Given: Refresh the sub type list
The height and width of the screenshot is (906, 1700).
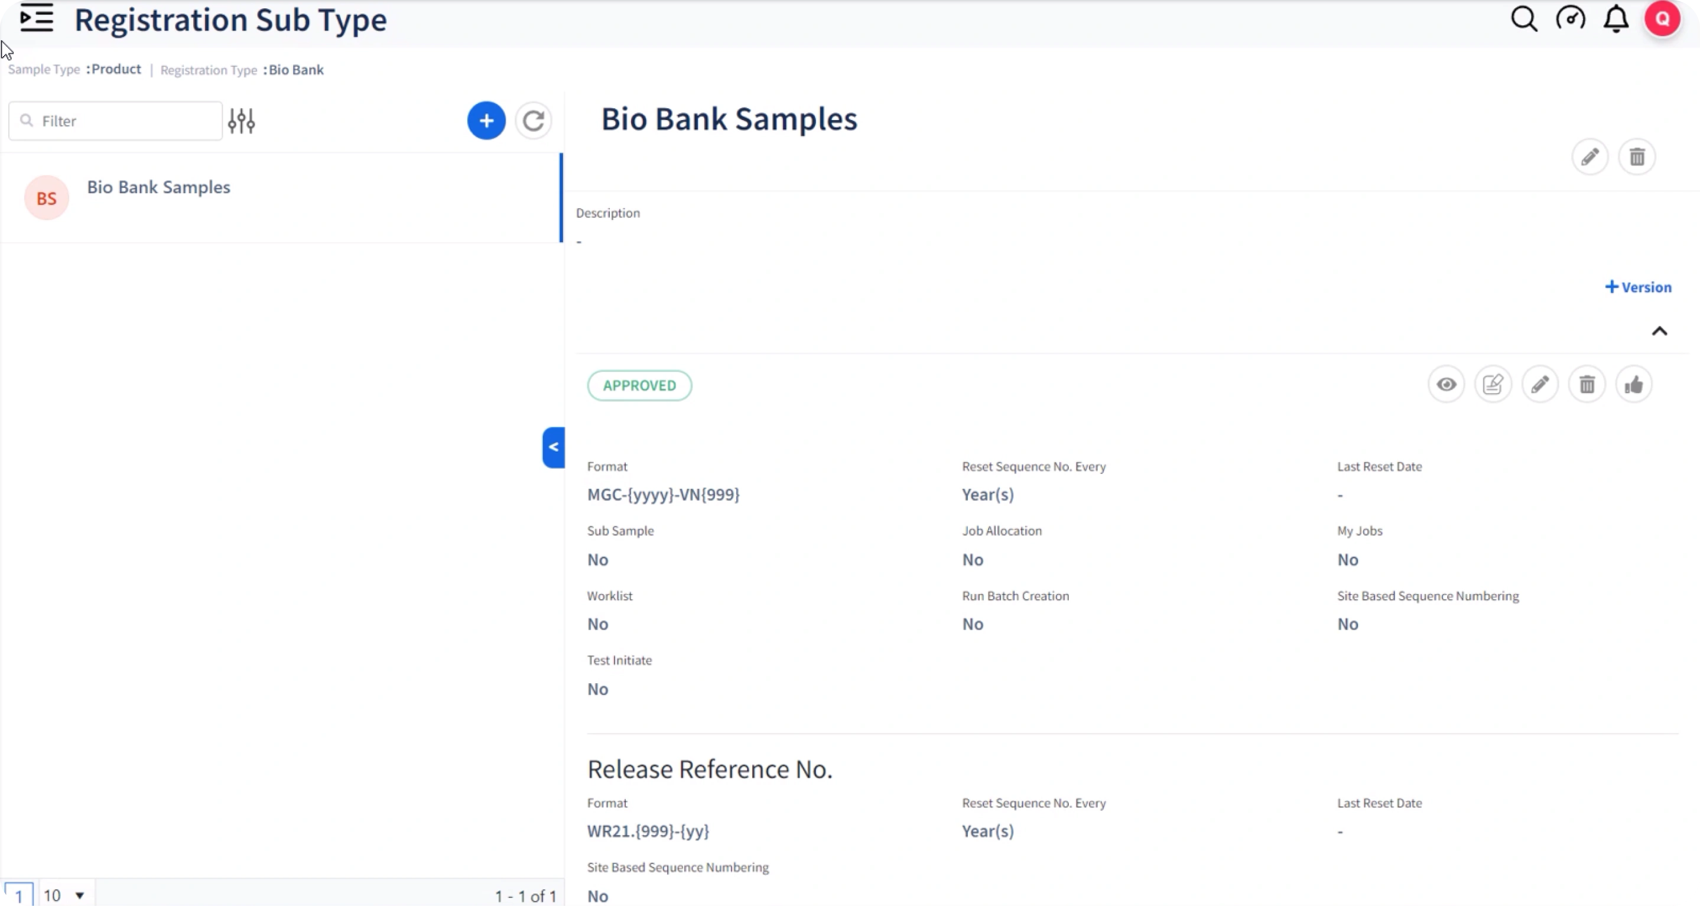Looking at the screenshot, I should click(533, 121).
